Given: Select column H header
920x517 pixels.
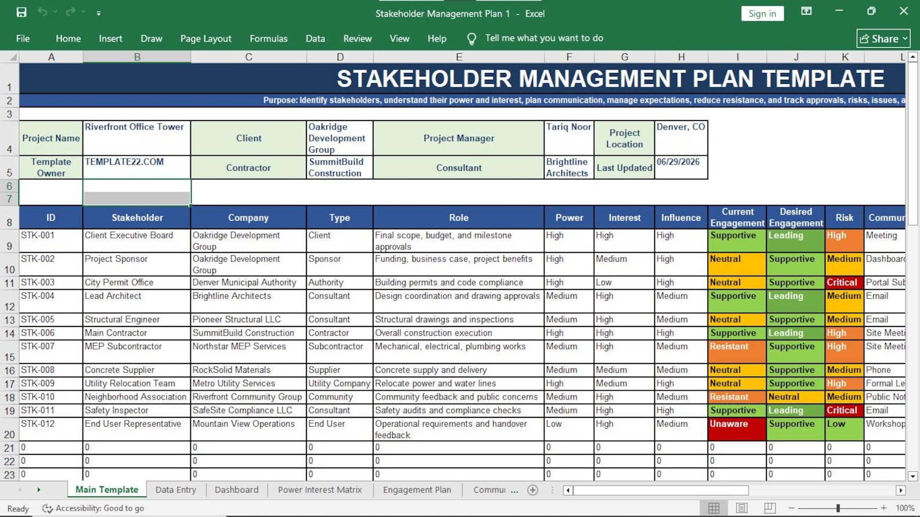Looking at the screenshot, I should point(681,57).
